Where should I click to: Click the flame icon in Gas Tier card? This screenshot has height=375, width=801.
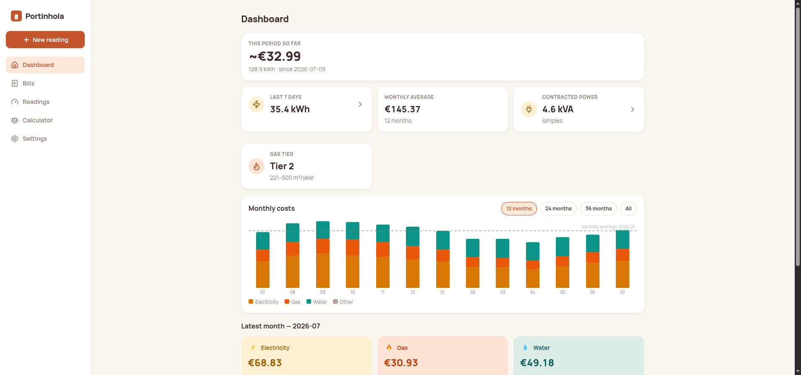click(257, 166)
